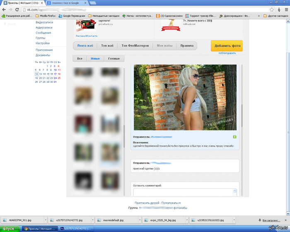Click the page reload icon

(x=17, y=10)
